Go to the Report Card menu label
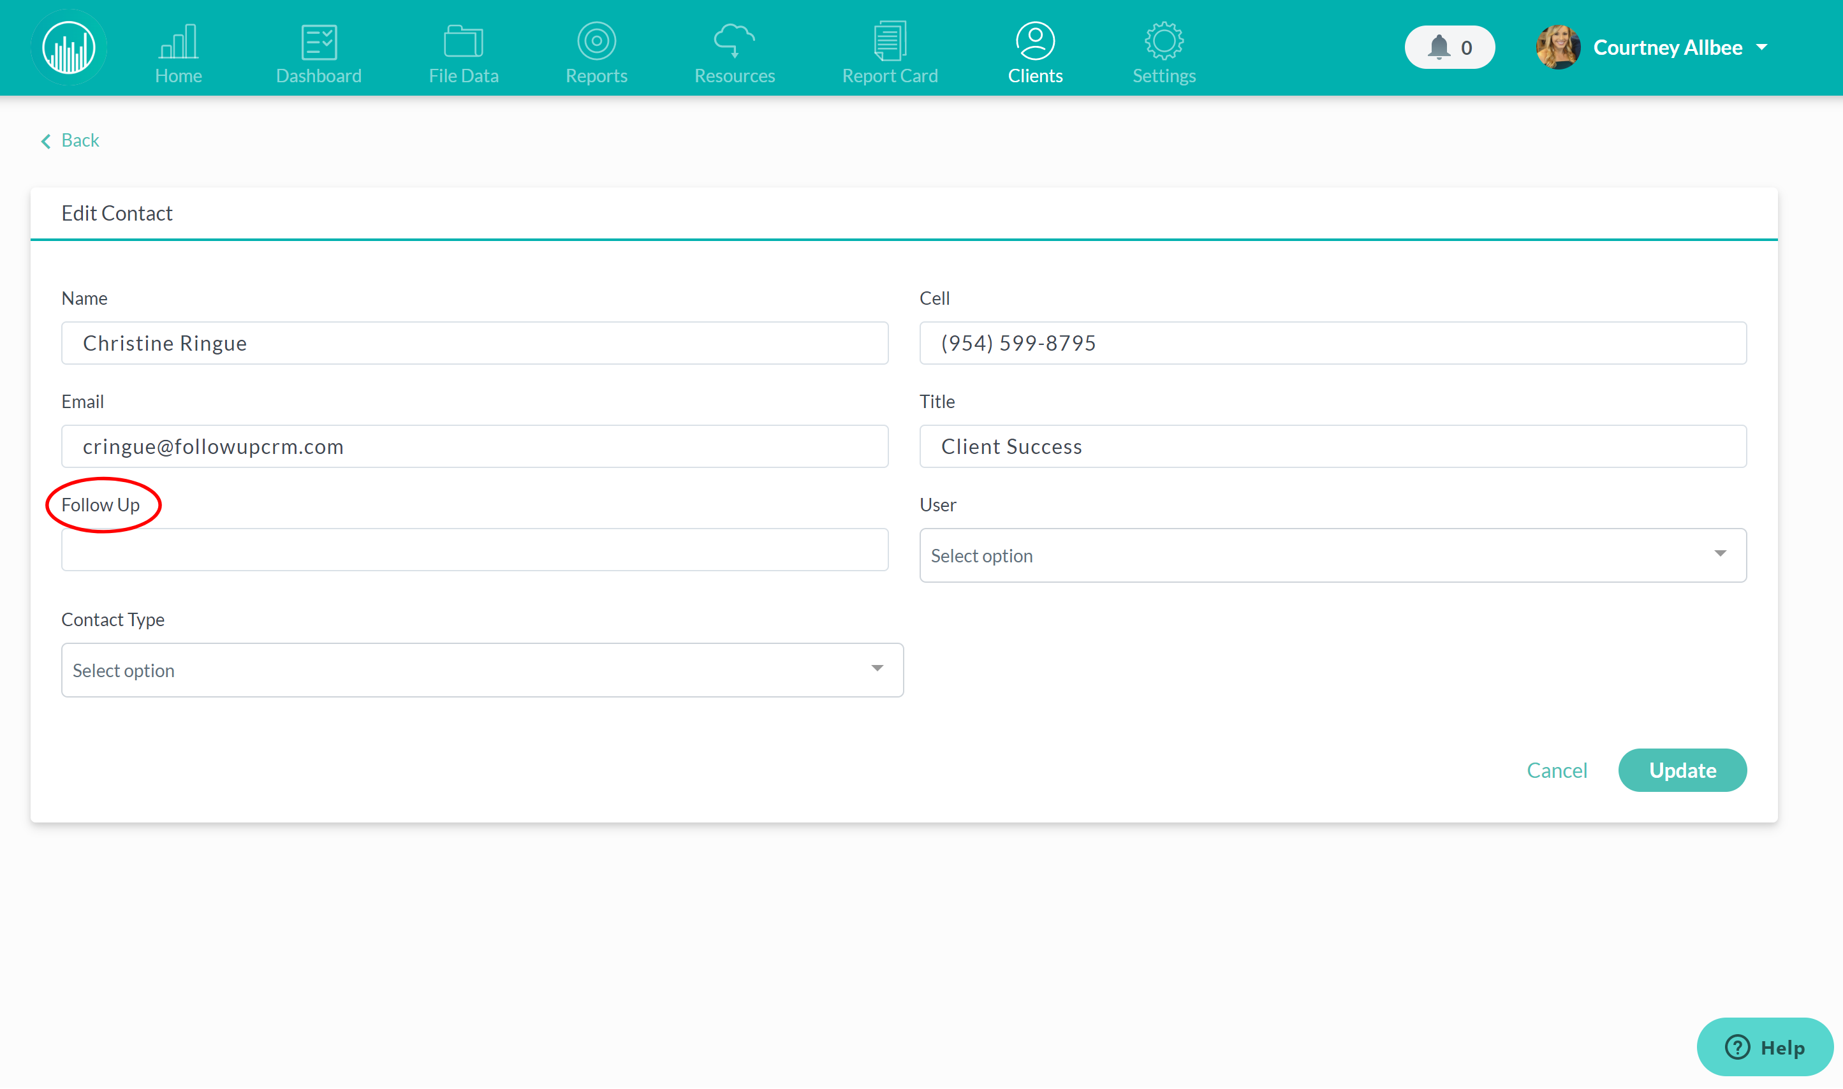1843x1089 pixels. (890, 76)
